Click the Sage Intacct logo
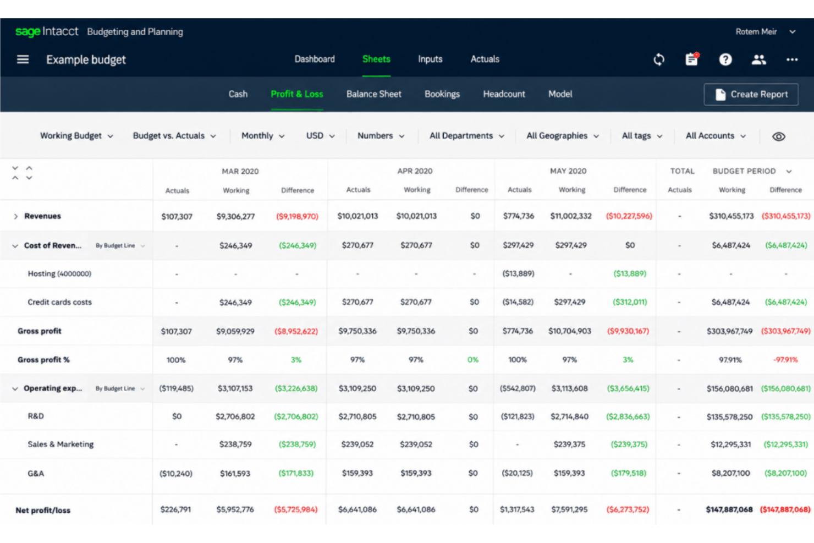Screen dimensions: 814x543 click(47, 31)
